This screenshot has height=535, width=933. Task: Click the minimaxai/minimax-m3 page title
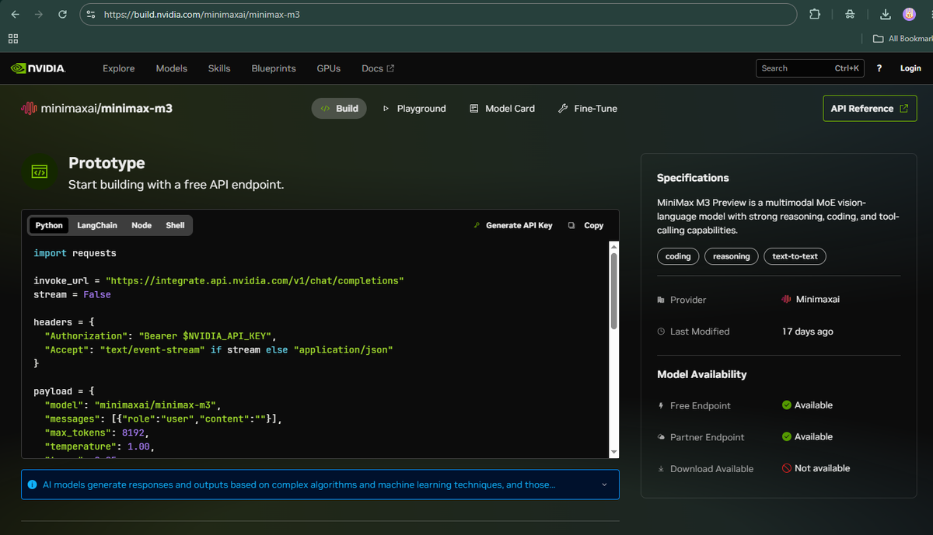click(x=106, y=109)
